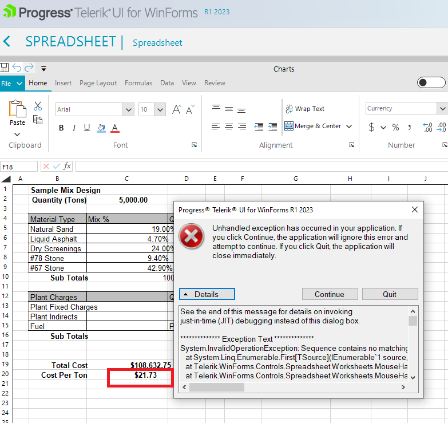The height and width of the screenshot is (423, 448).
Task: Click the Spreadsheet breadcrumb link
Action: point(157,43)
